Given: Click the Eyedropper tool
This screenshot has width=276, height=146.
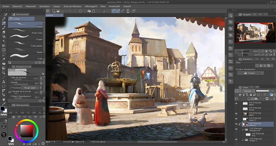Looking at the screenshot, I should tap(3, 104).
